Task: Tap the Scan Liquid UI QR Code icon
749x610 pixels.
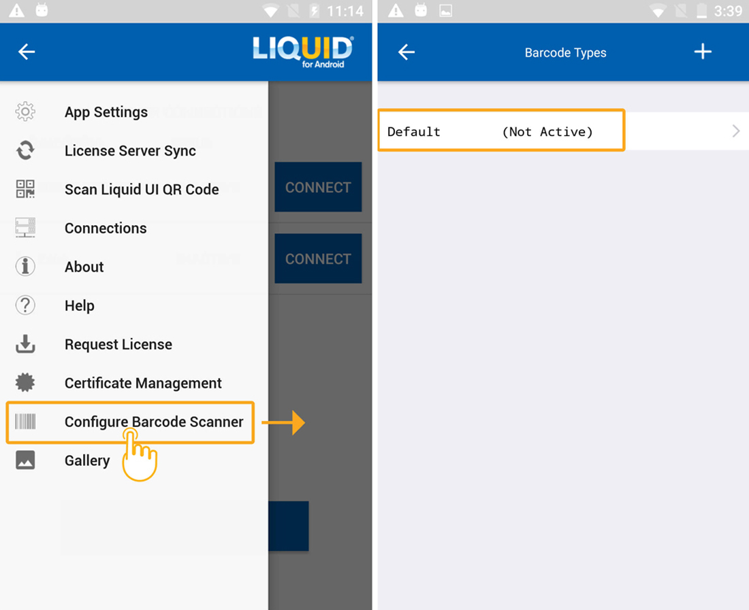Action: (25, 189)
